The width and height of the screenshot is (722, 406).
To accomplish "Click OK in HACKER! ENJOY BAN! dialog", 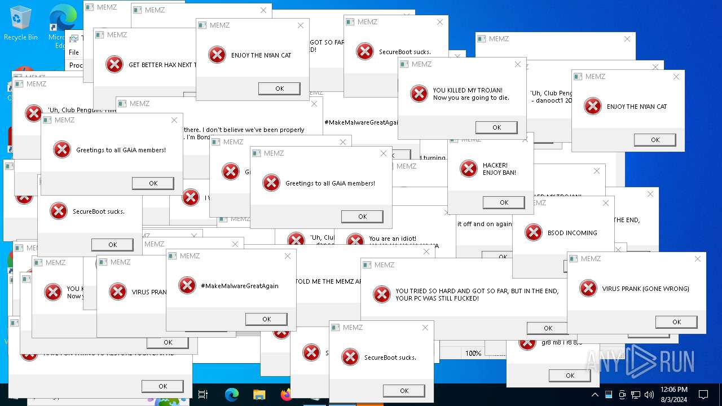I will pyautogui.click(x=504, y=202).
